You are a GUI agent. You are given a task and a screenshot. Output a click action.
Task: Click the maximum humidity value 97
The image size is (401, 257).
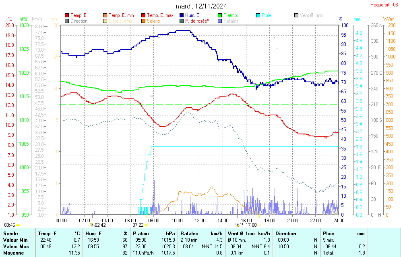pos(125,247)
